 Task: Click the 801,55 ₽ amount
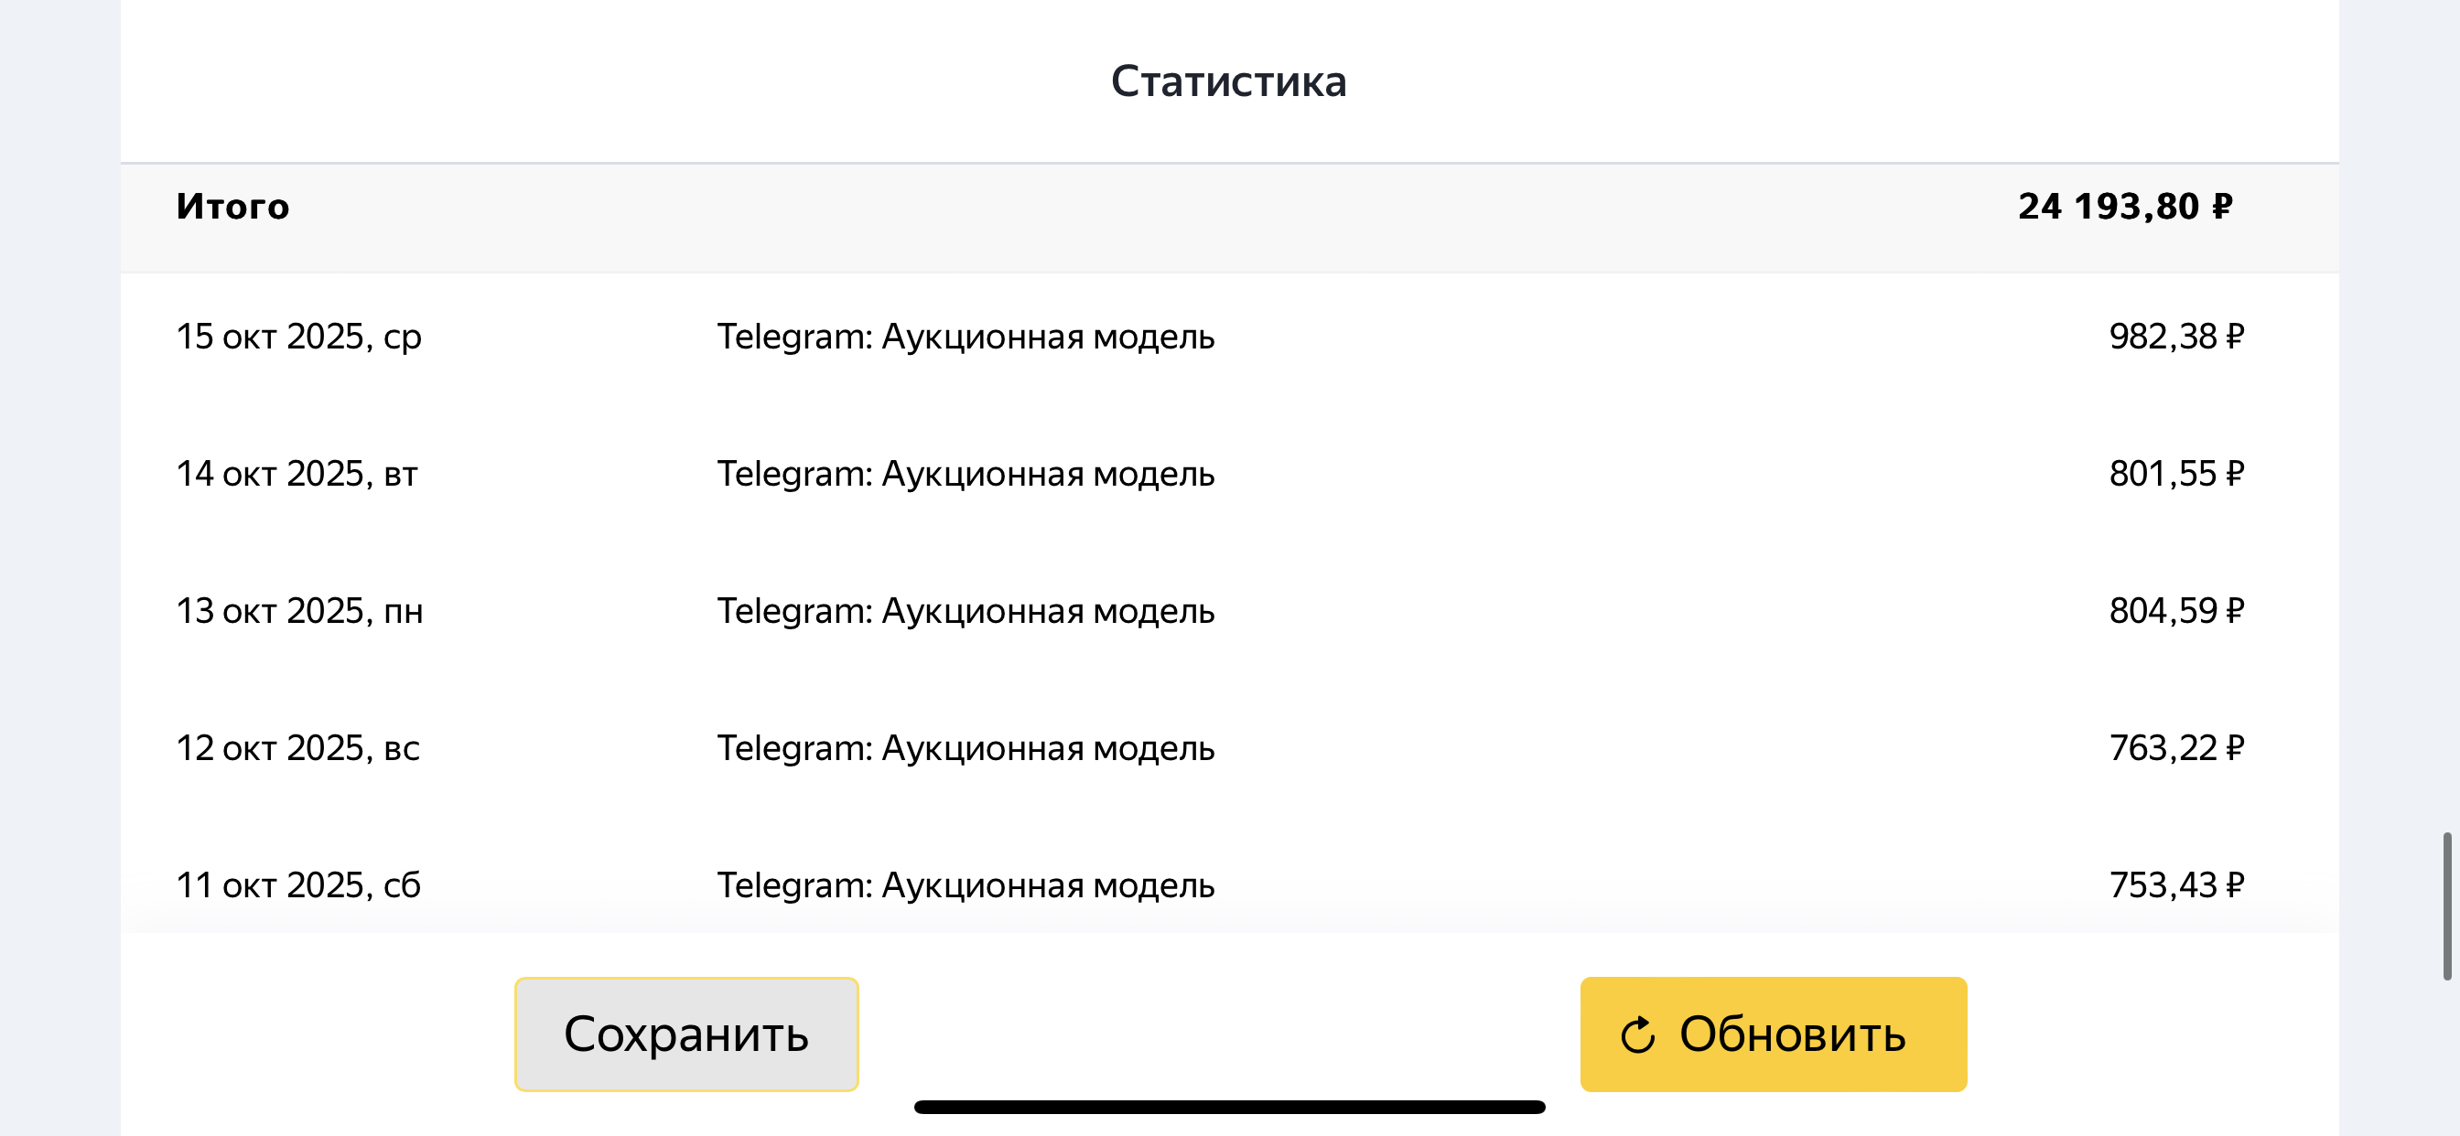point(2175,474)
